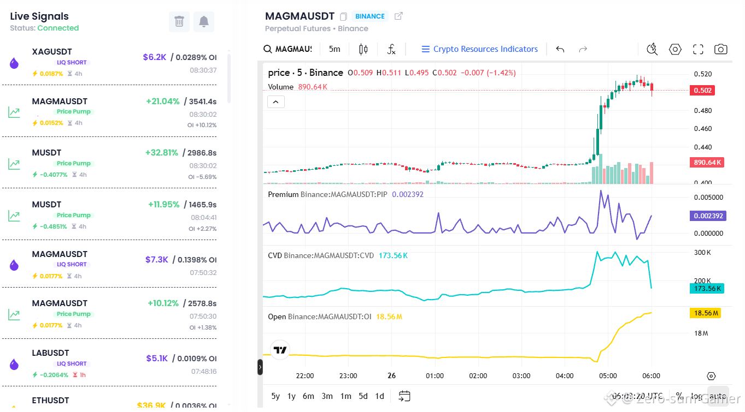Clear signals with the trash icon
The height and width of the screenshot is (412, 745).
click(179, 22)
